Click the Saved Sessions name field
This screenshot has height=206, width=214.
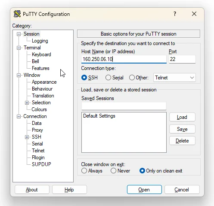(124, 106)
